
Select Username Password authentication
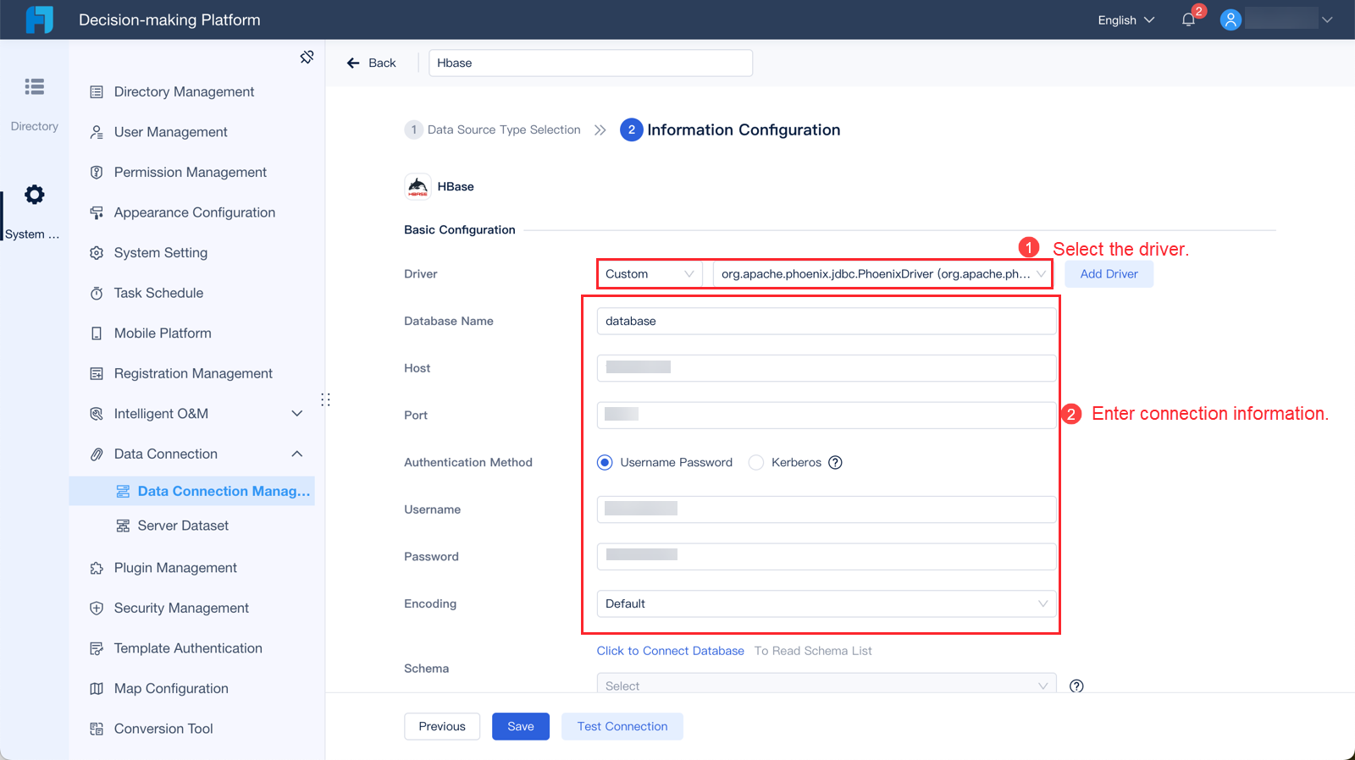(605, 462)
